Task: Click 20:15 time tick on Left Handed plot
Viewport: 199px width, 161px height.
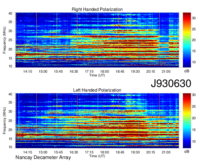Action: click(x=151, y=152)
